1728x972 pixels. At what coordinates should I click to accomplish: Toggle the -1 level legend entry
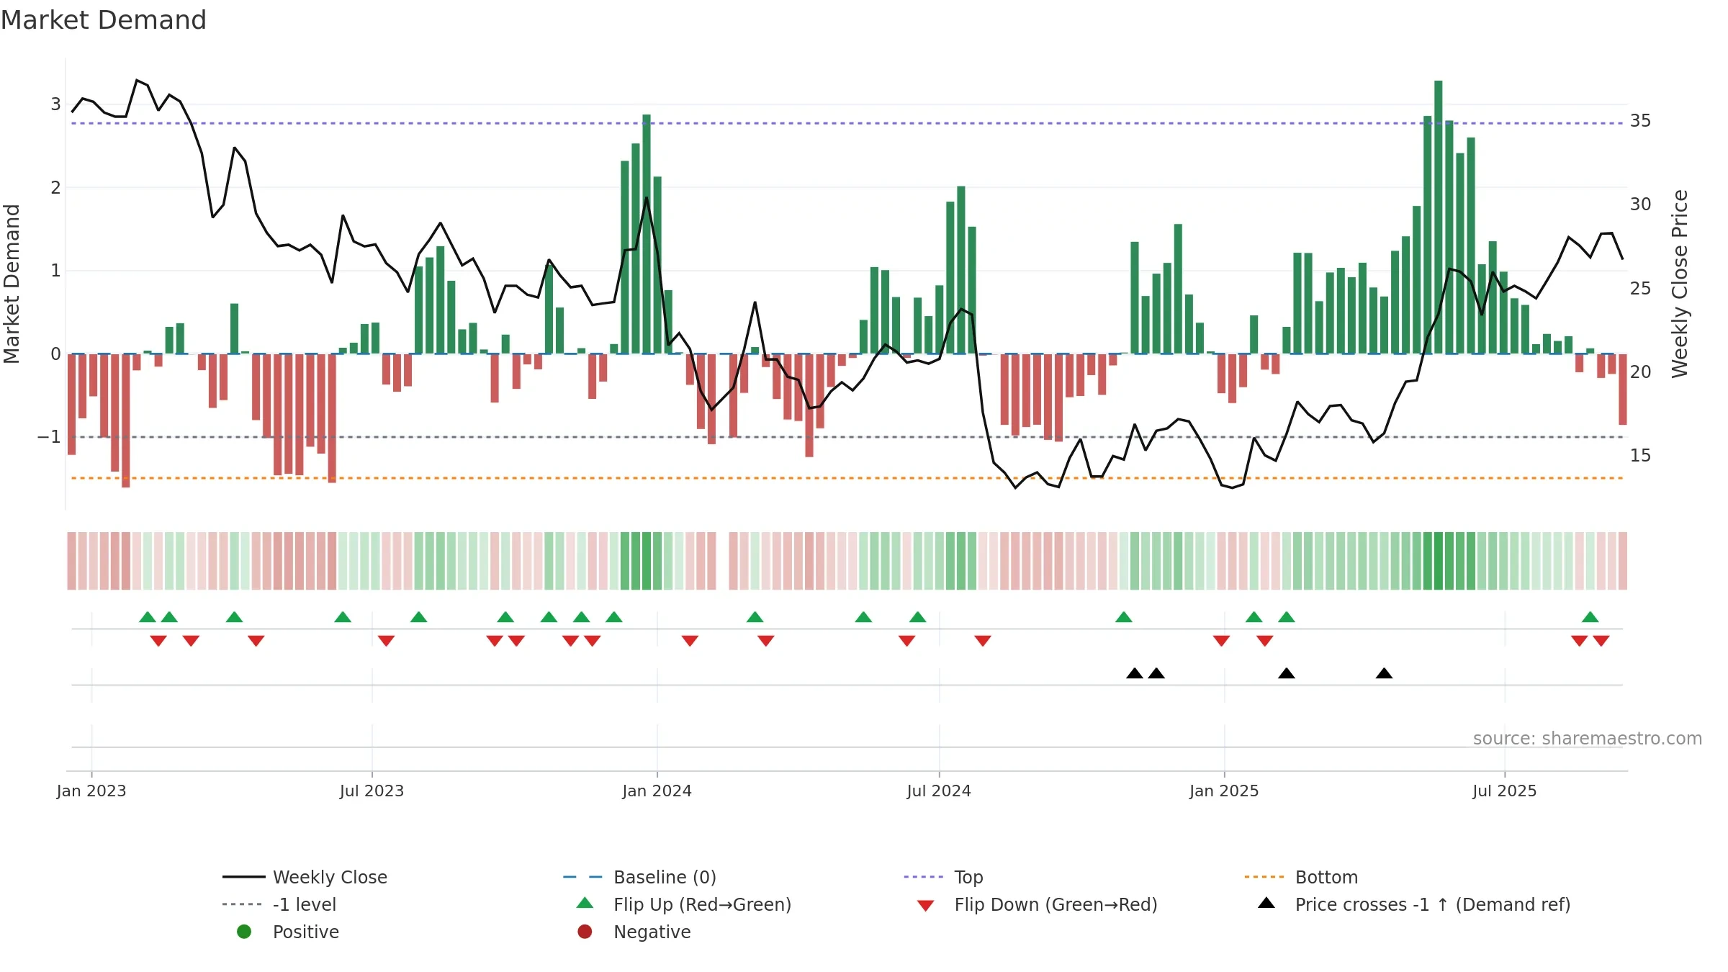pos(305,904)
